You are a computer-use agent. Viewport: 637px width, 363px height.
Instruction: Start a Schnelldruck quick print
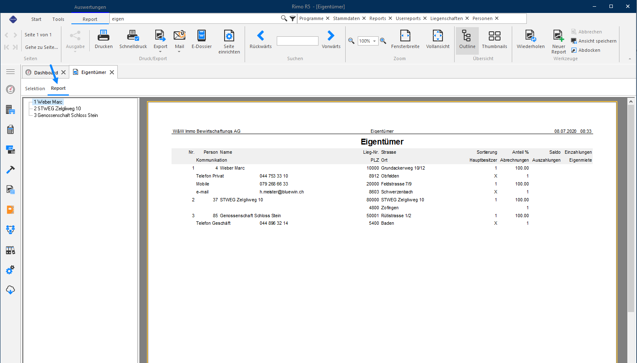[x=133, y=39]
